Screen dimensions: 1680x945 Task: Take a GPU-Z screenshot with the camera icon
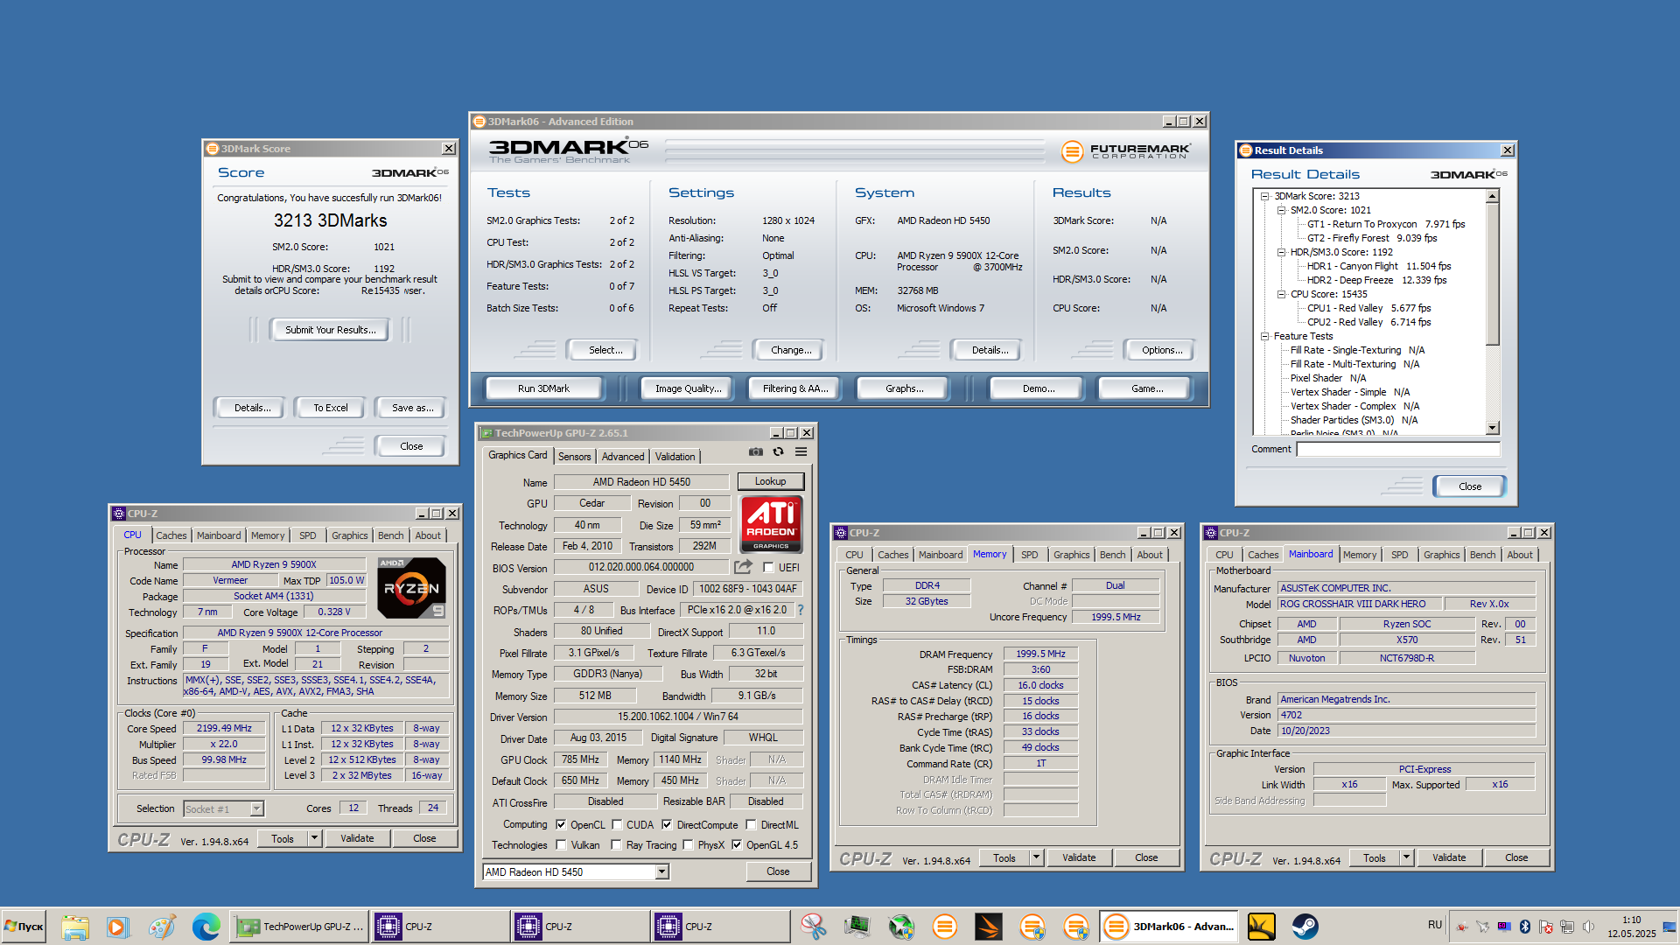pos(755,452)
